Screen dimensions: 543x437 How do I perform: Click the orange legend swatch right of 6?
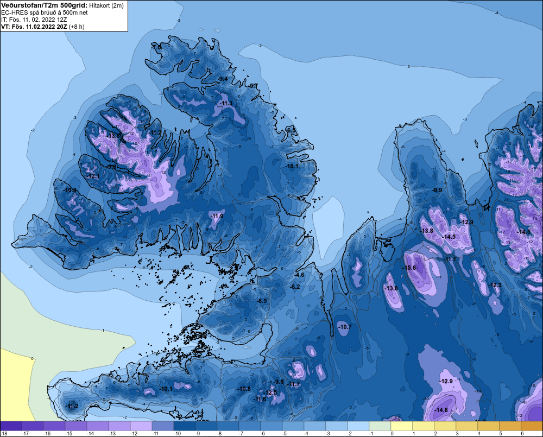532,426
